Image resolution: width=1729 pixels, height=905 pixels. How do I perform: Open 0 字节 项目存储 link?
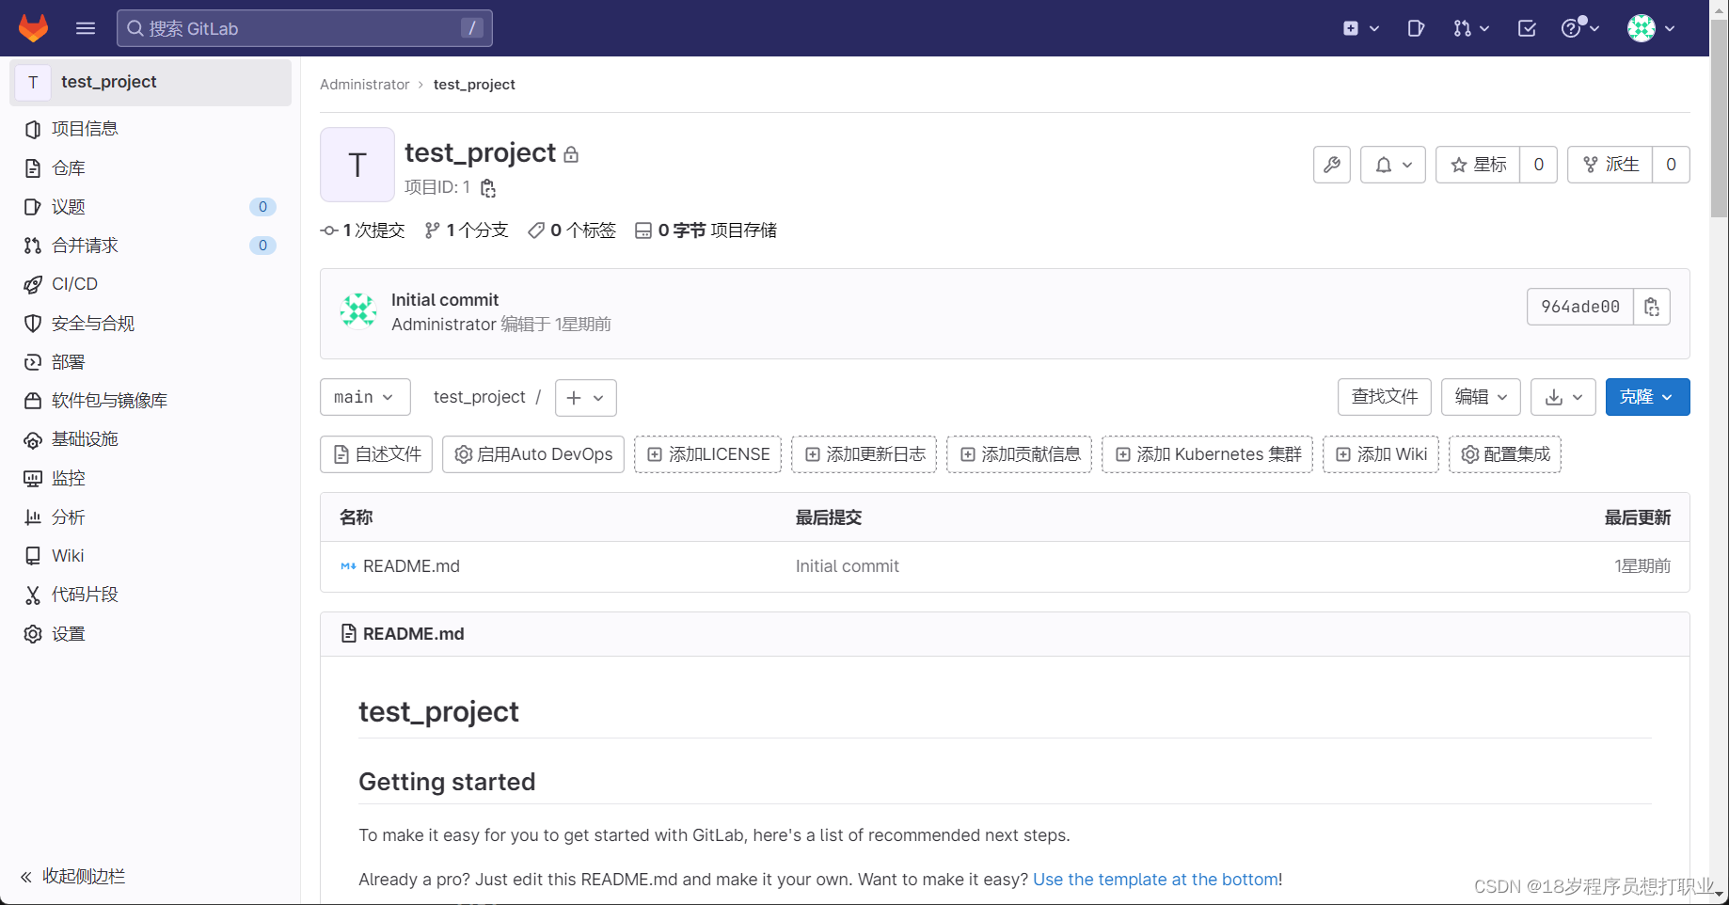[x=706, y=230]
